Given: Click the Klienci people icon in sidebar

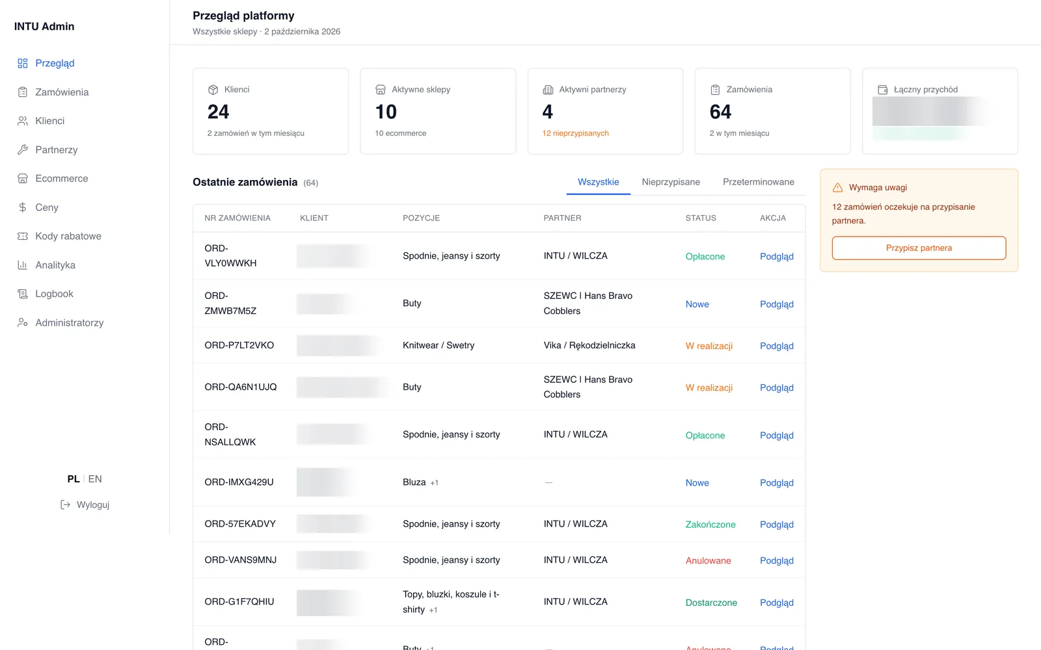Looking at the screenshot, I should (x=23, y=121).
